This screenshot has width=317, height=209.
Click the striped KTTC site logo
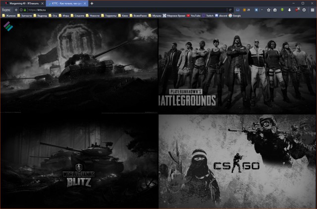(x=8, y=26)
